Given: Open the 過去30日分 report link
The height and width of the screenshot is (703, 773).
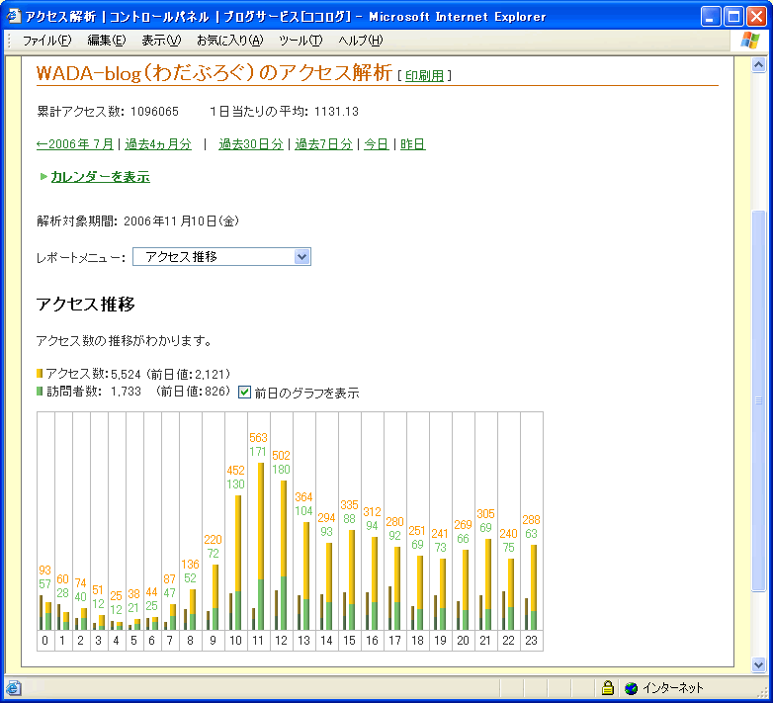Looking at the screenshot, I should click(x=250, y=144).
